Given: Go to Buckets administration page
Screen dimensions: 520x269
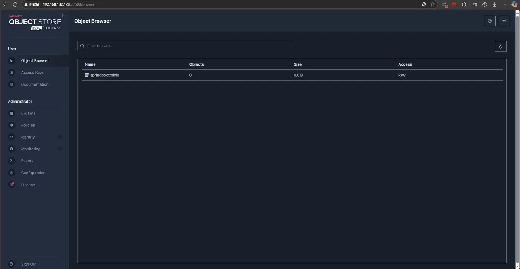Looking at the screenshot, I should 28,113.
